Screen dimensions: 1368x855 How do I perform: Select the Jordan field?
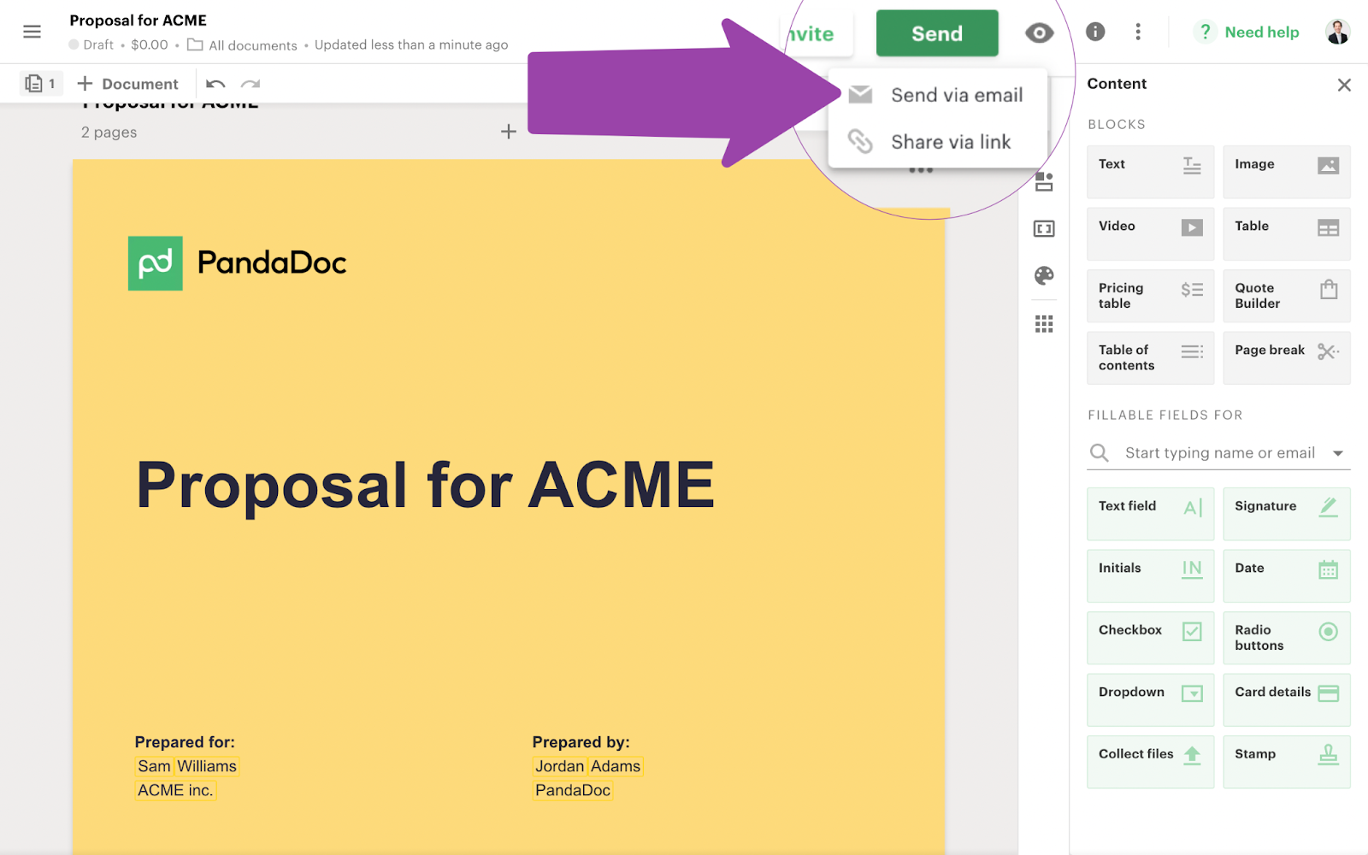(560, 766)
